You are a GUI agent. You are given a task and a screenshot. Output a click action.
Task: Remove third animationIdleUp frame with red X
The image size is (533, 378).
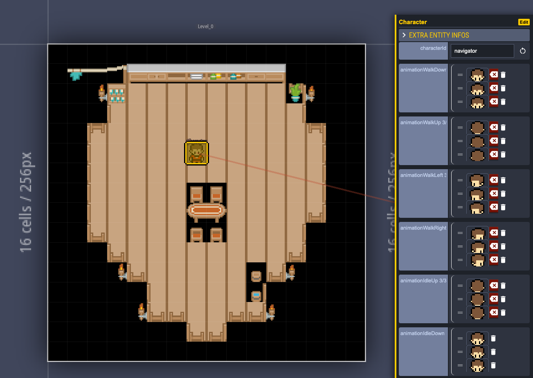pyautogui.click(x=493, y=312)
